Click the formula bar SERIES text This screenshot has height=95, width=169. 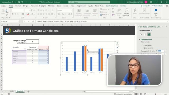point(62,21)
